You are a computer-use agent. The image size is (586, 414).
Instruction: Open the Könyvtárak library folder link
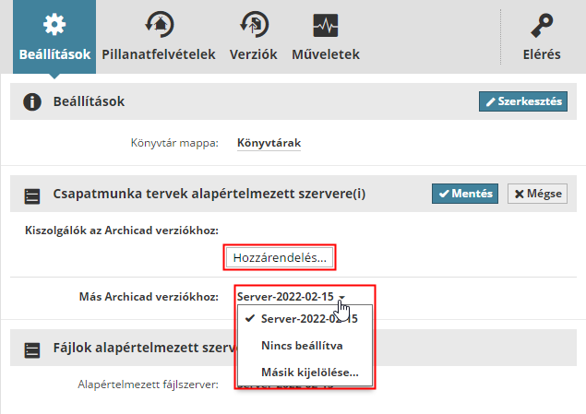(x=269, y=144)
